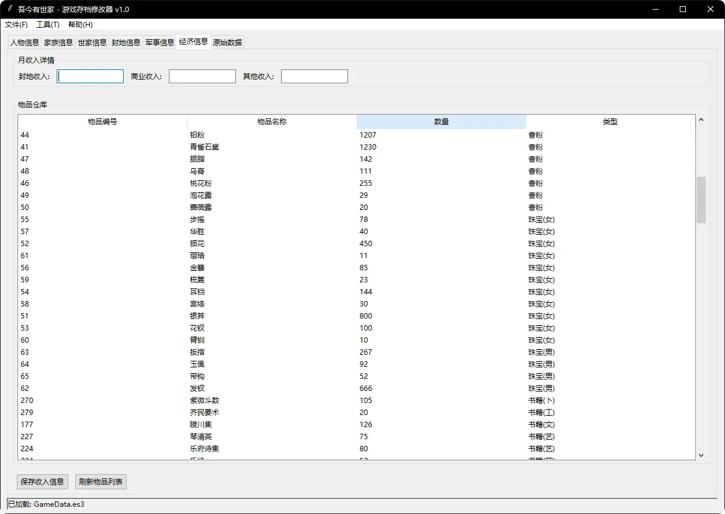This screenshot has width=725, height=514.
Task: Select the 乐府诗集 item row
Action: point(356,448)
